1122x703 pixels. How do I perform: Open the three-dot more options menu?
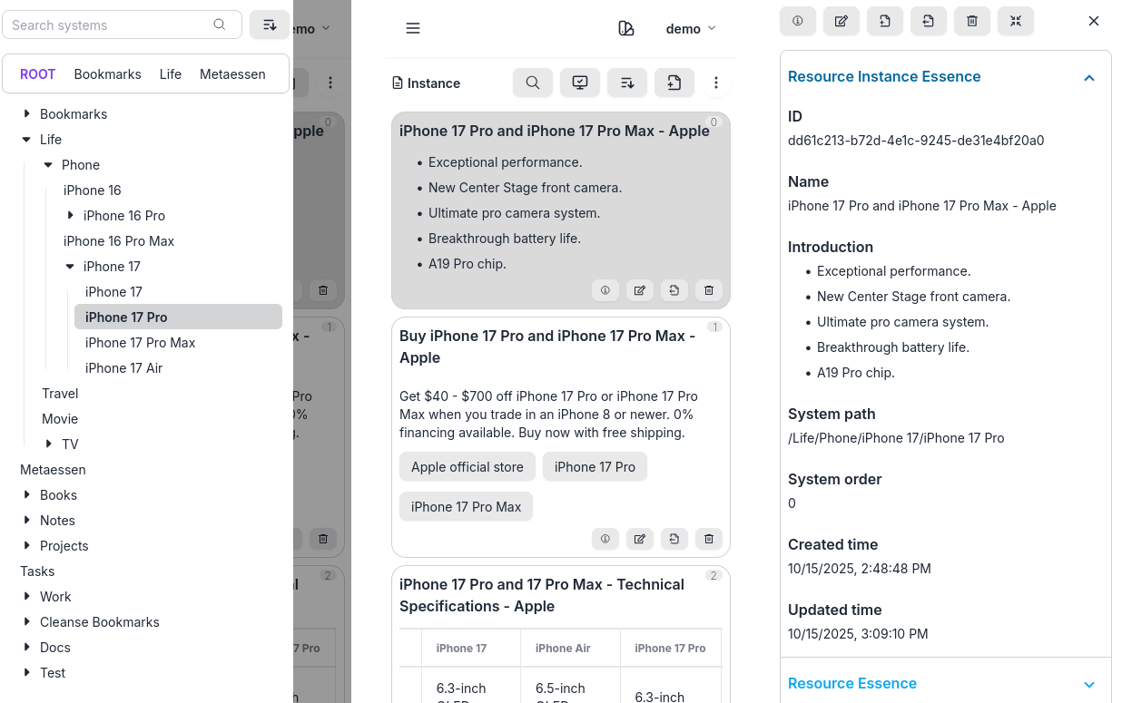click(x=716, y=83)
